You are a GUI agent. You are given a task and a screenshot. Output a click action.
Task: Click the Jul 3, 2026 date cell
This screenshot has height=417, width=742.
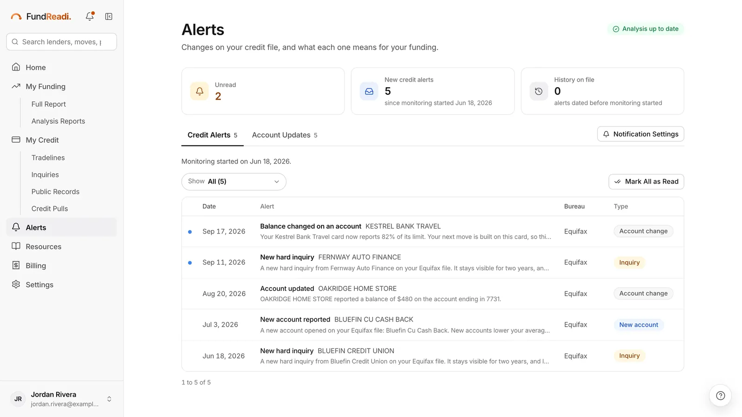[x=220, y=325]
